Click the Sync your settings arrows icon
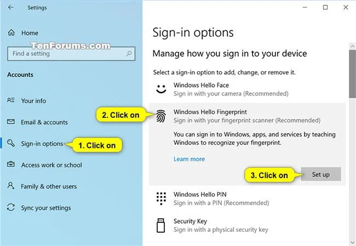 click(x=10, y=208)
